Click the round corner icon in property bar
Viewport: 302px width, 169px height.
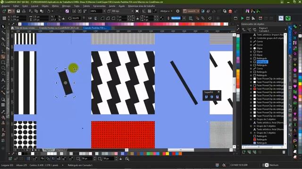click(x=102, y=18)
